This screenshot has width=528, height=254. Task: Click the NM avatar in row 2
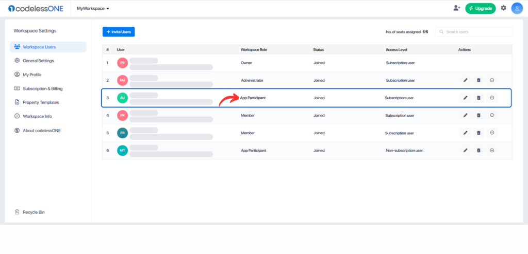(122, 80)
